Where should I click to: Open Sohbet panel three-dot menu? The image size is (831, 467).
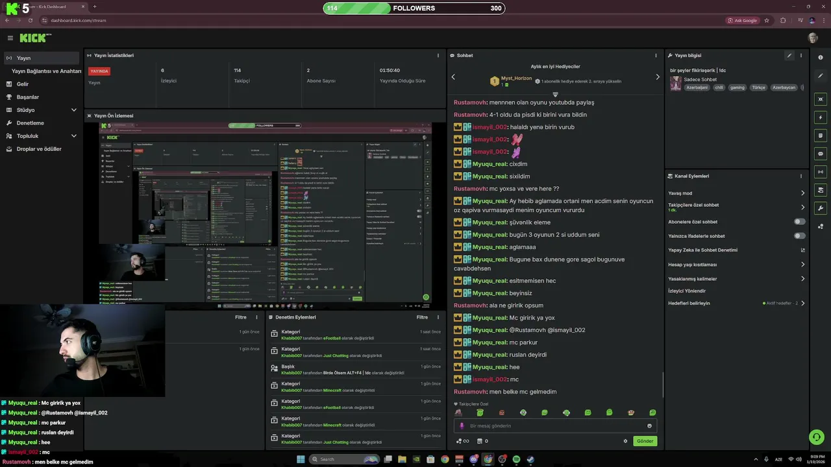[x=656, y=56]
